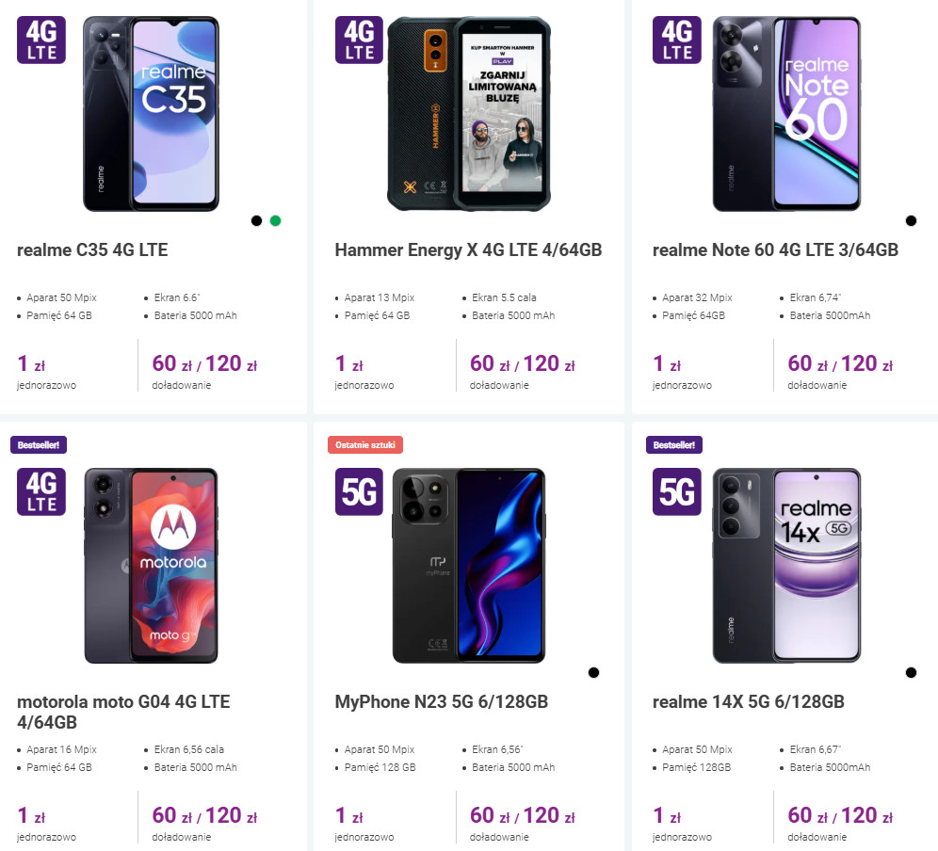Open the realme C35 4G LTE product link
938x851 pixels.
tap(92, 250)
